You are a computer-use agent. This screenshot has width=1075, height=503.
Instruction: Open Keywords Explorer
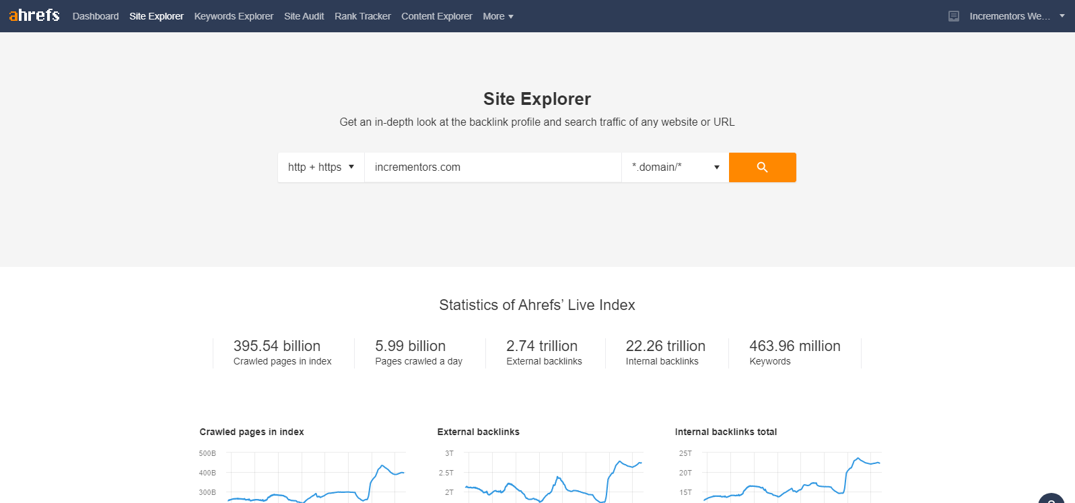tap(234, 16)
